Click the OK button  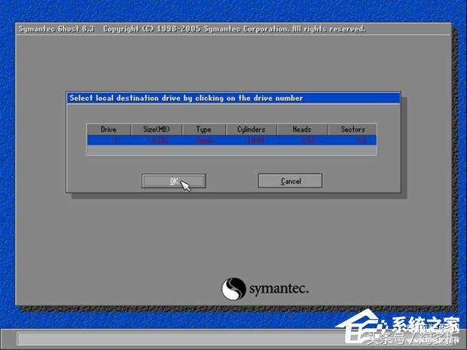coord(174,181)
